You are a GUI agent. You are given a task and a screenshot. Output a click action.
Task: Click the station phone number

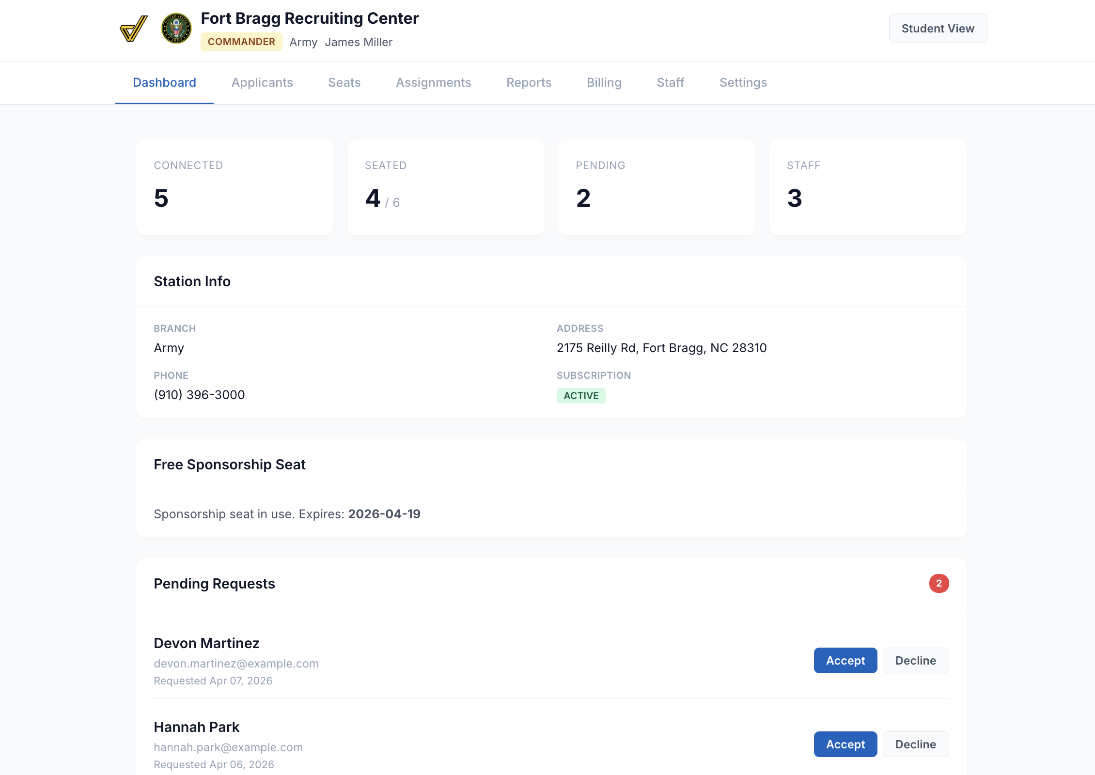click(x=199, y=394)
